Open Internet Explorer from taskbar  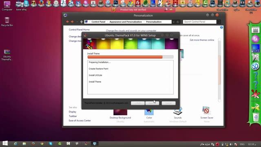pyautogui.click(x=15, y=143)
